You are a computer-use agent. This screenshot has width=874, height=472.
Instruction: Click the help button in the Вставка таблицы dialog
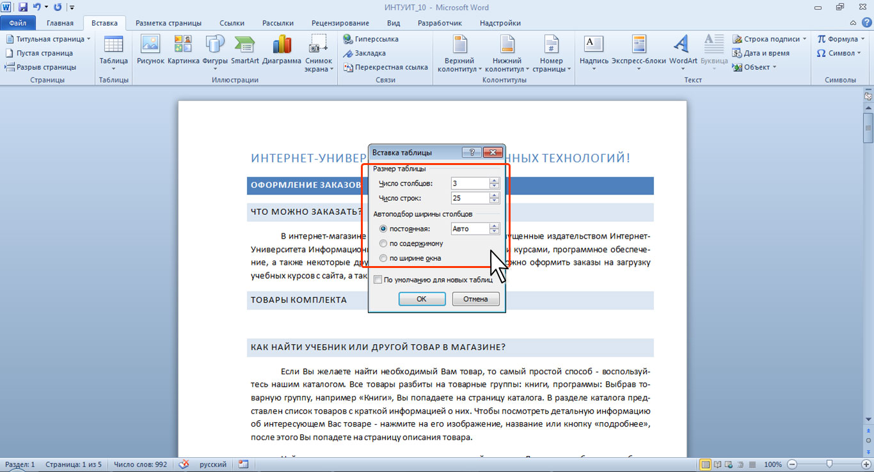point(471,152)
